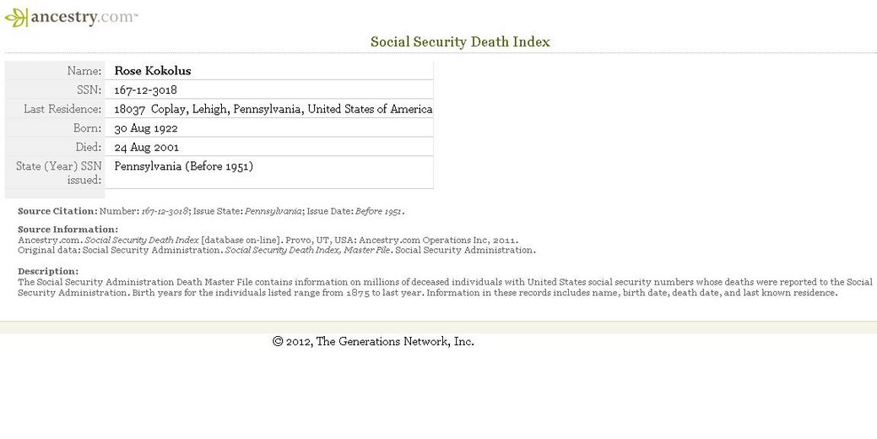Viewport: 877px width, 439px height.
Task: Click the Generations Network copyright notice
Action: [x=373, y=342]
